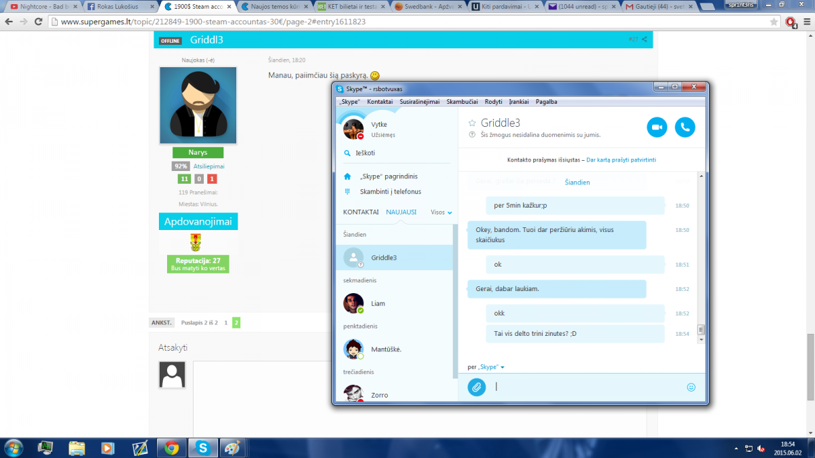Open the Kontaktai menu
This screenshot has height=458, width=815.
380,102
